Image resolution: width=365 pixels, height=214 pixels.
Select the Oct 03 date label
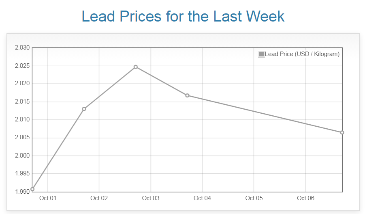click(x=151, y=198)
